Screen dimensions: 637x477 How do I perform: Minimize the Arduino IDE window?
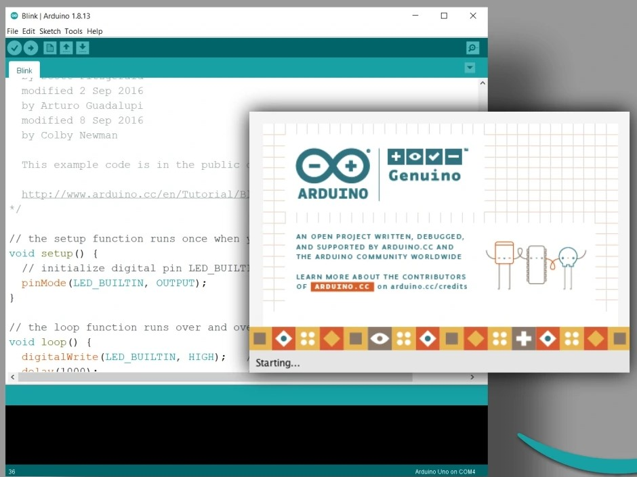[x=415, y=16]
